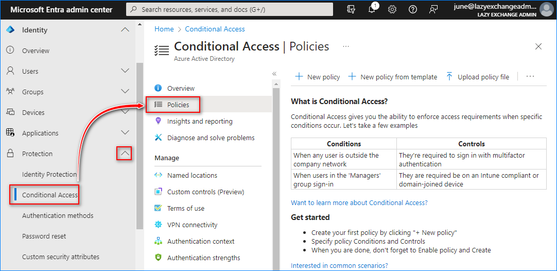Expand the Groups section chevron
557x271 pixels.
point(125,91)
